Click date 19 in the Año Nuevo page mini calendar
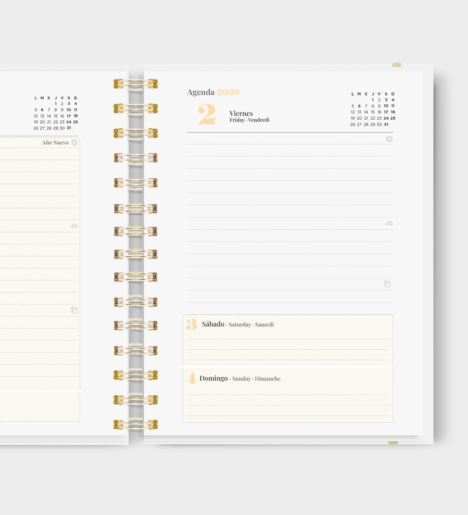Screen dimensions: 468x515 (36, 122)
